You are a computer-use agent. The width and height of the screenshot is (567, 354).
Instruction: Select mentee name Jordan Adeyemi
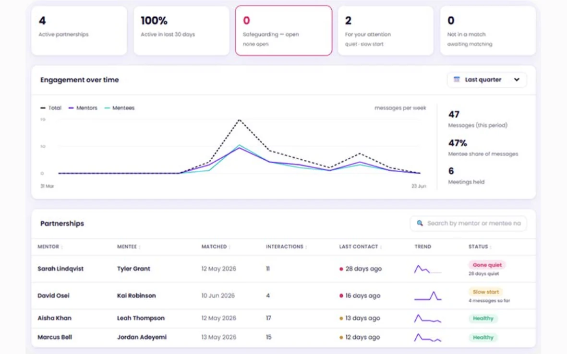[142, 337]
